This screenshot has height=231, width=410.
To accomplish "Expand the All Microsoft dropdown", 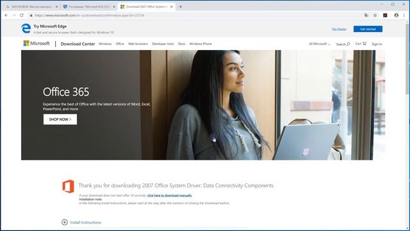I will pyautogui.click(x=320, y=44).
